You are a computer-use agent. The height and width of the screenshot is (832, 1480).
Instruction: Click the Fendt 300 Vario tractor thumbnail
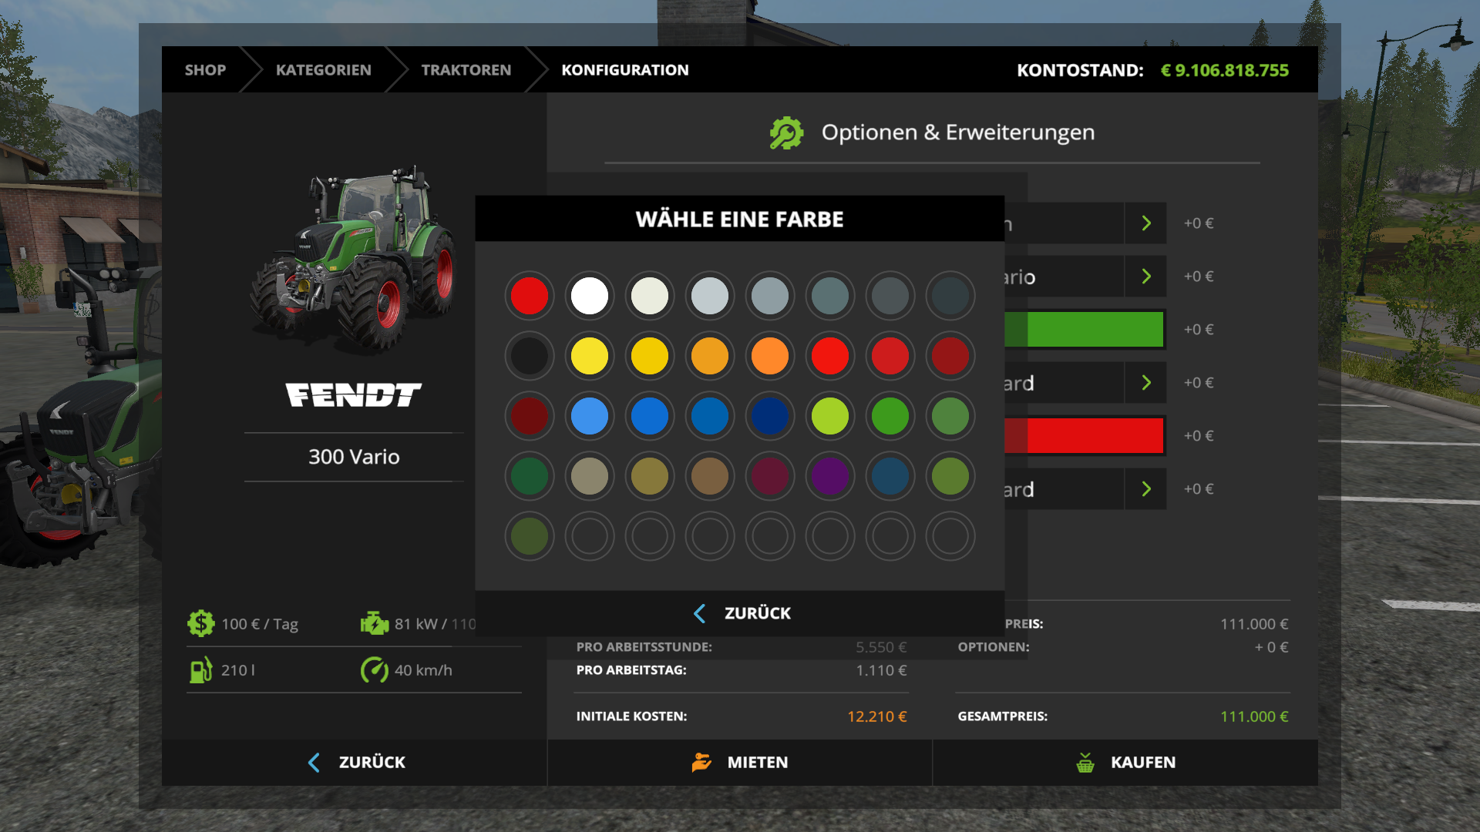354,258
